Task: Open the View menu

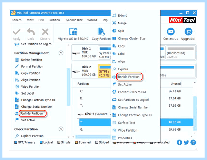Action: (30, 20)
